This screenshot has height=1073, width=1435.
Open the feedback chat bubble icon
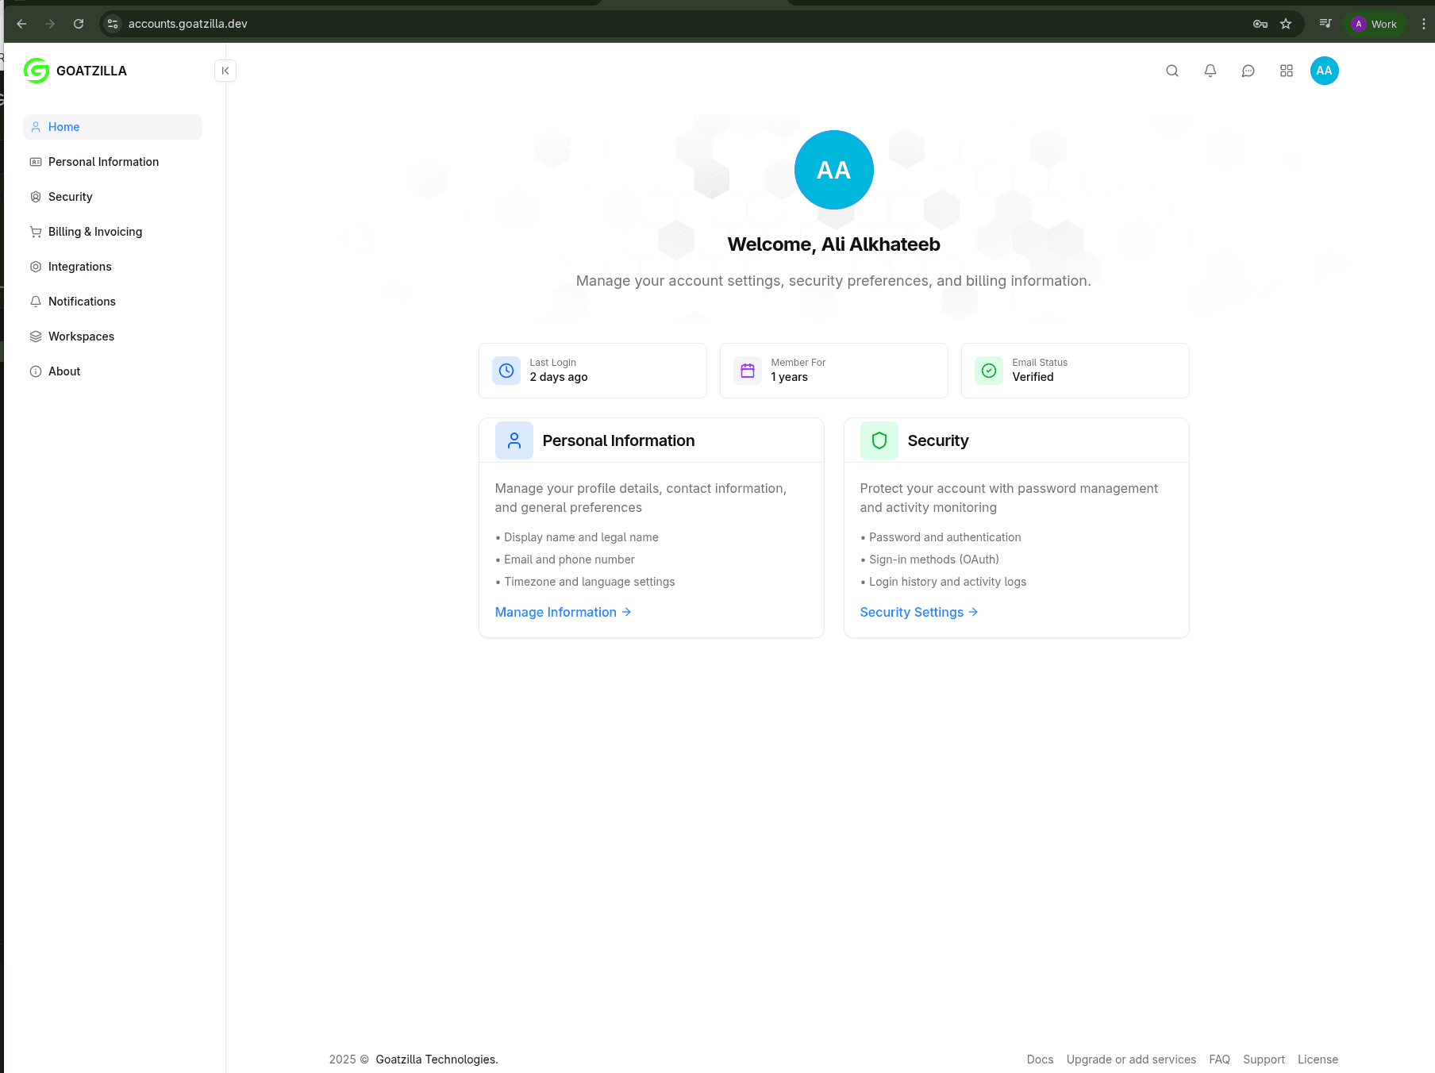[x=1248, y=71]
